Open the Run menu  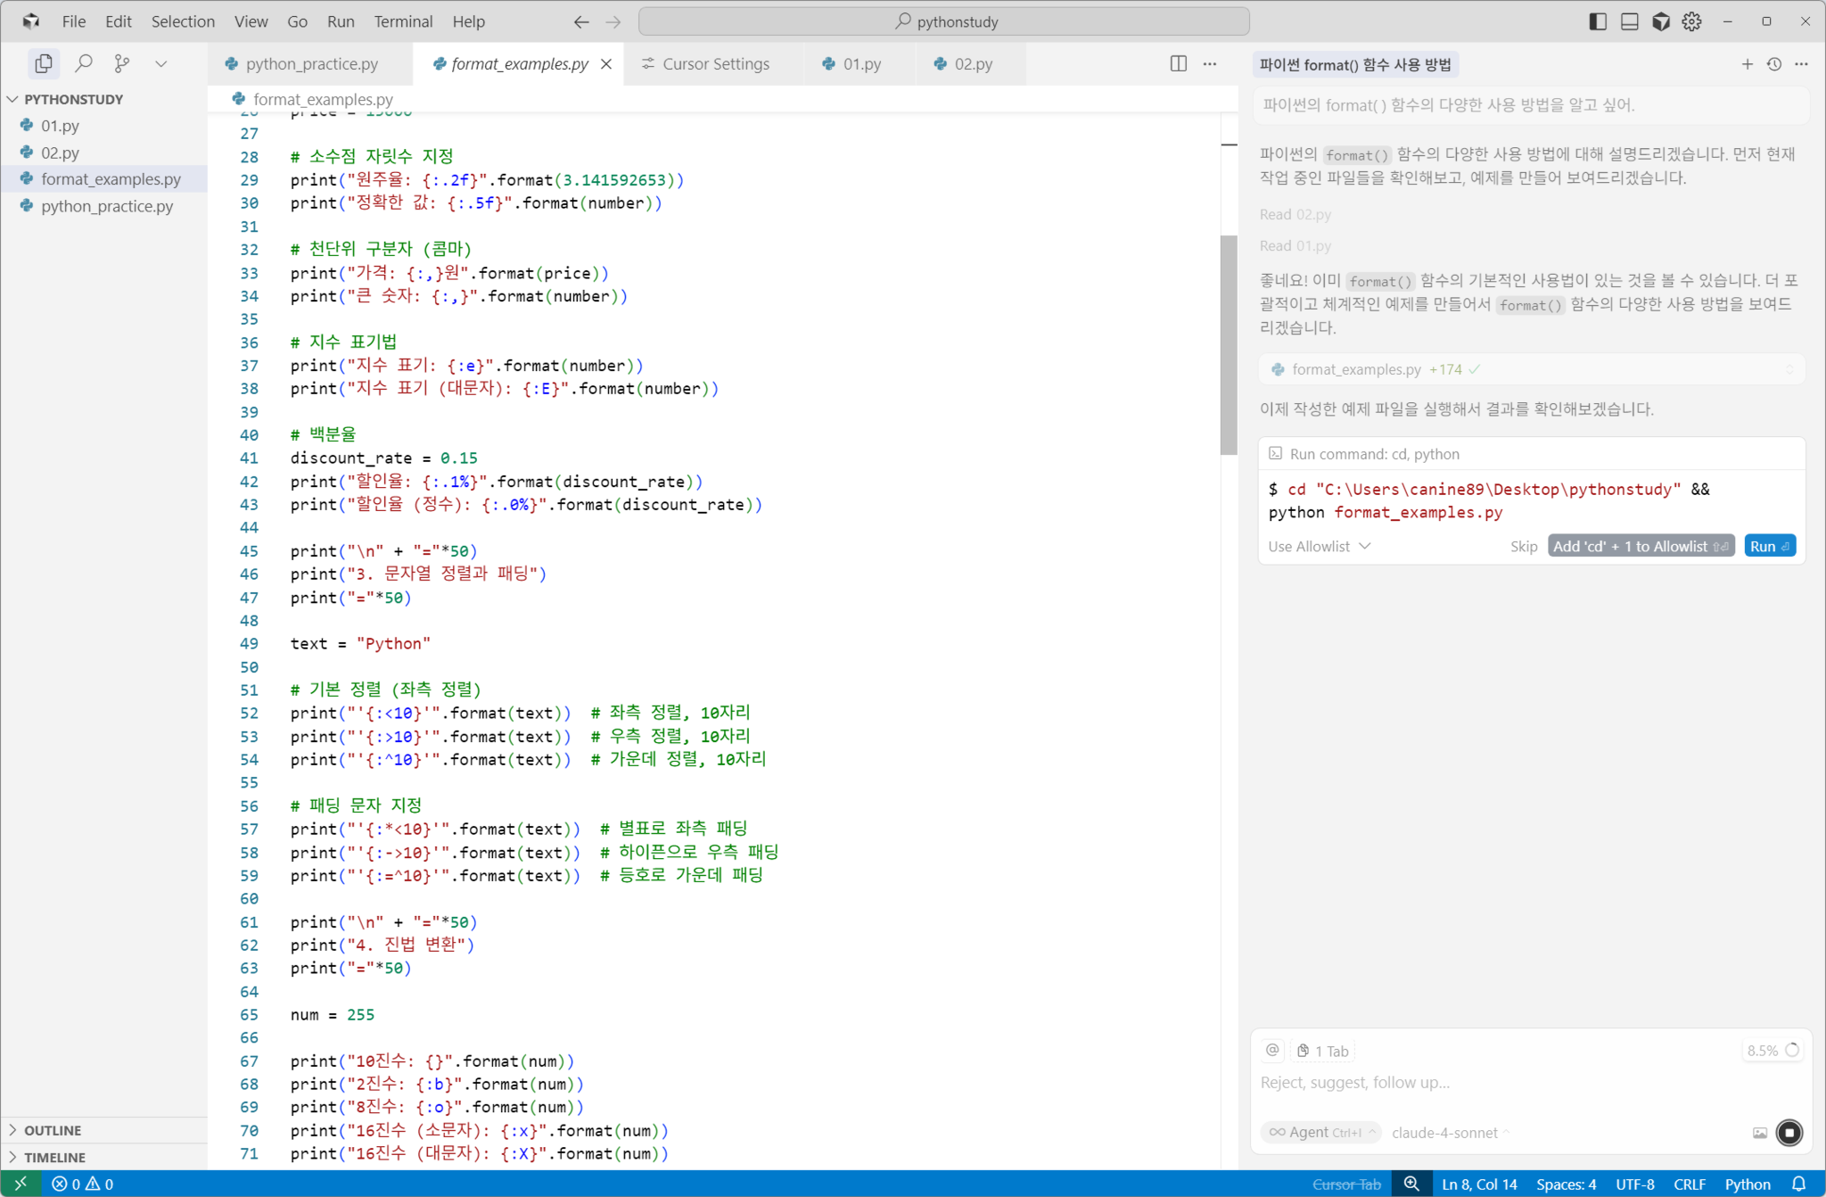341,21
